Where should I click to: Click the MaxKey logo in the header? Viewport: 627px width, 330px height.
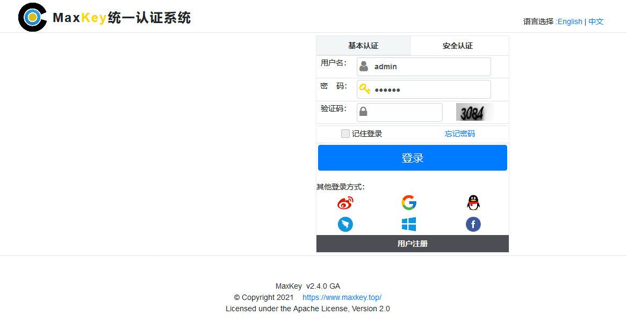click(x=33, y=17)
